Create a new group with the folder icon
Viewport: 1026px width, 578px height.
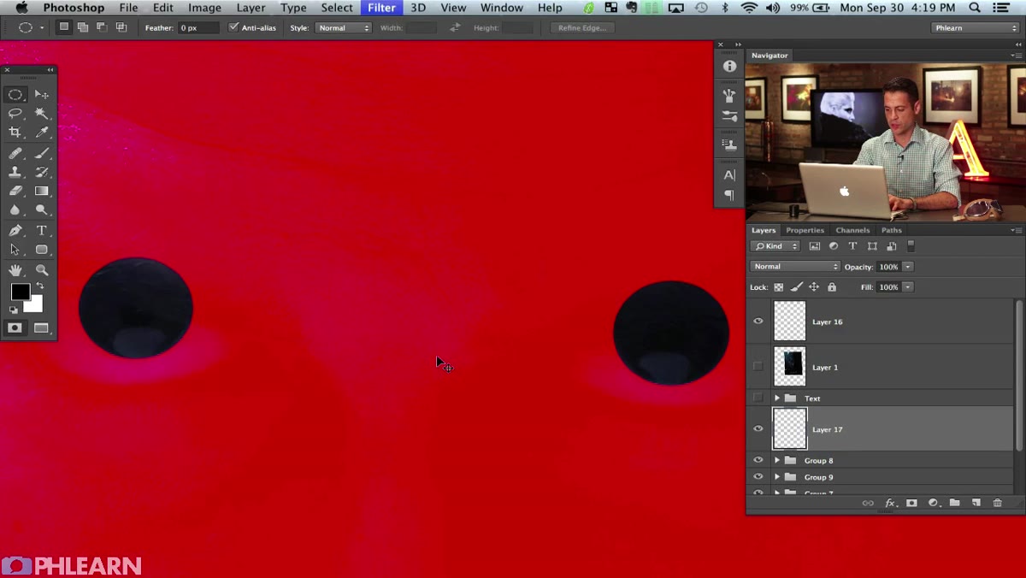click(x=954, y=503)
